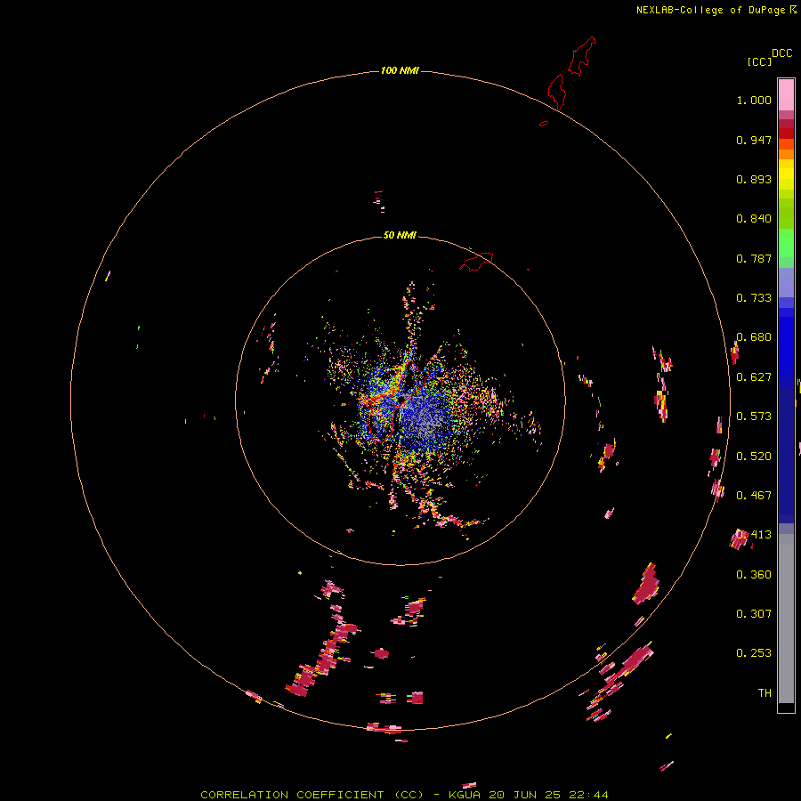Click the 0.893 color scale label
The height and width of the screenshot is (801, 801).
pyautogui.click(x=754, y=179)
